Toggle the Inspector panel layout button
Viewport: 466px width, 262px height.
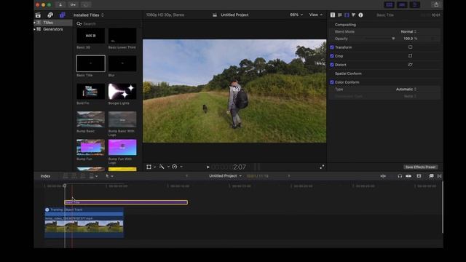point(415,5)
